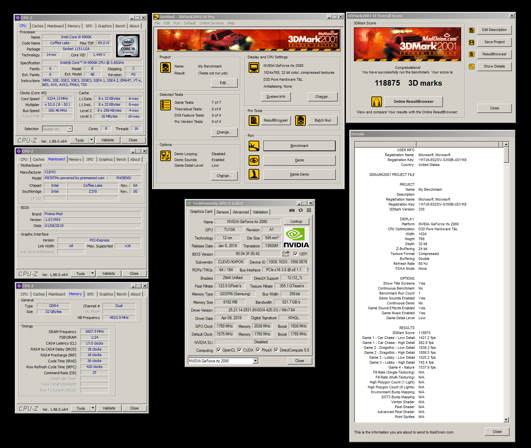
Task: Open the File menu in 3DMark2001
Action: (x=157, y=23)
